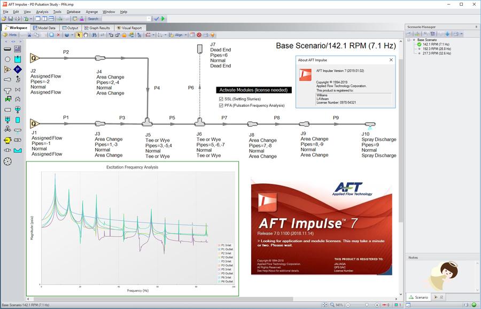Viewport: 481px width, 309px height.
Task: Switch to the Visual Report tab
Action: click(x=129, y=28)
